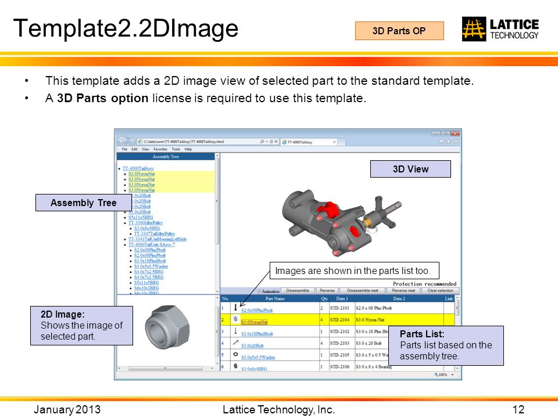Image resolution: width=558 pixels, height=418 pixels.
Task: Click the Clear selection button
Action: point(440,291)
